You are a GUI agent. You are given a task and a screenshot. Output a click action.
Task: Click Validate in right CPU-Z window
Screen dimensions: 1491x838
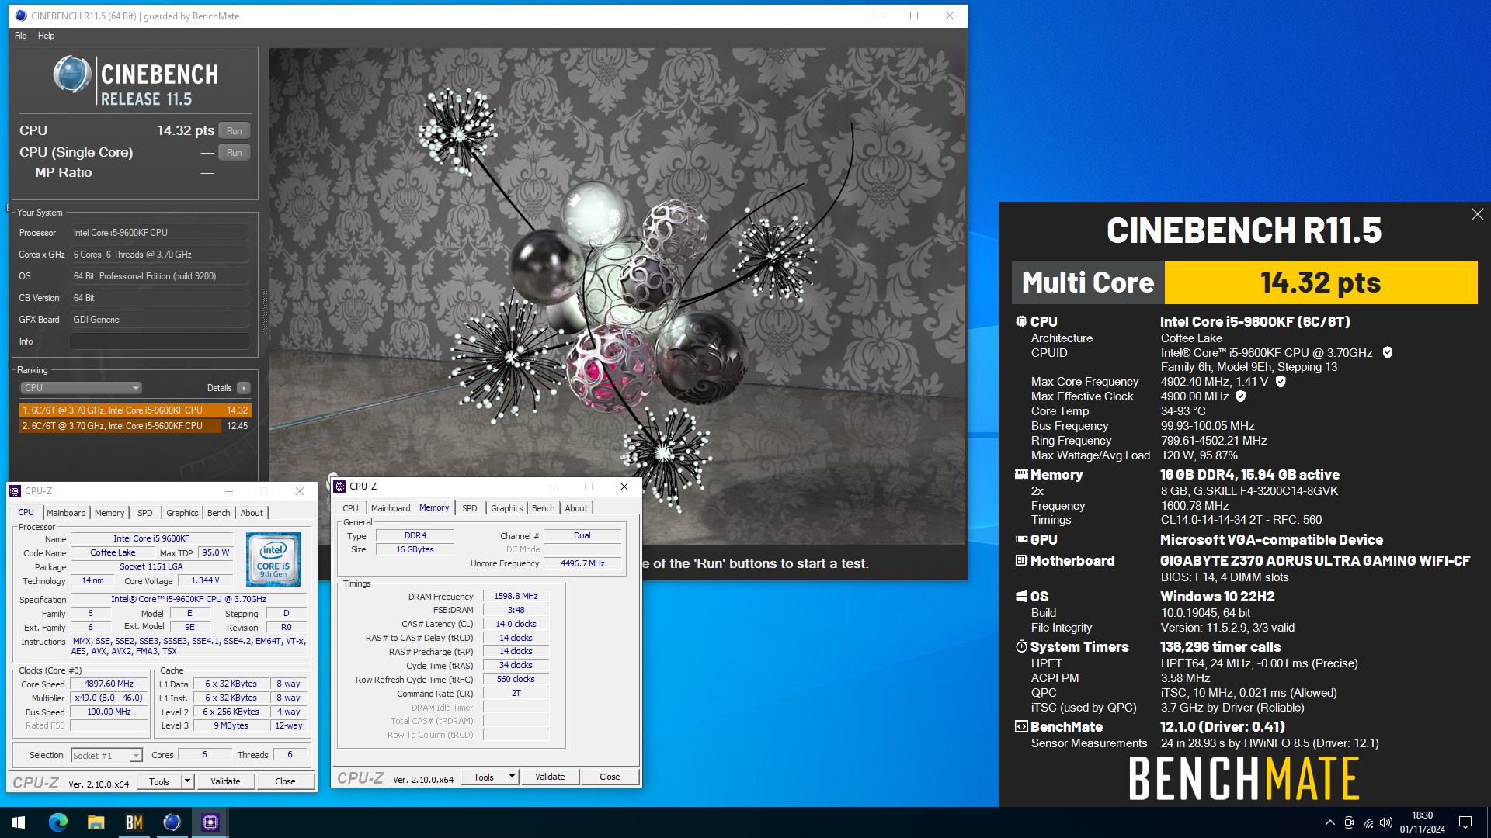click(x=550, y=777)
